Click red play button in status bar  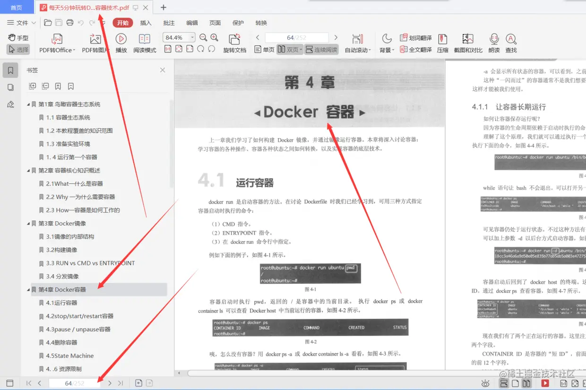pyautogui.click(x=545, y=383)
